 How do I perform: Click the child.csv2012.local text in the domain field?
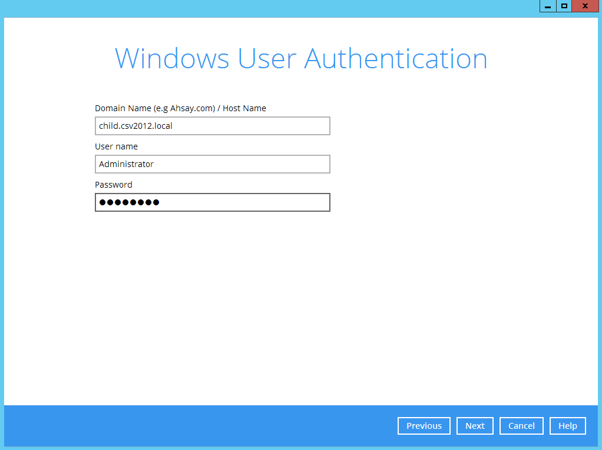[x=135, y=126]
